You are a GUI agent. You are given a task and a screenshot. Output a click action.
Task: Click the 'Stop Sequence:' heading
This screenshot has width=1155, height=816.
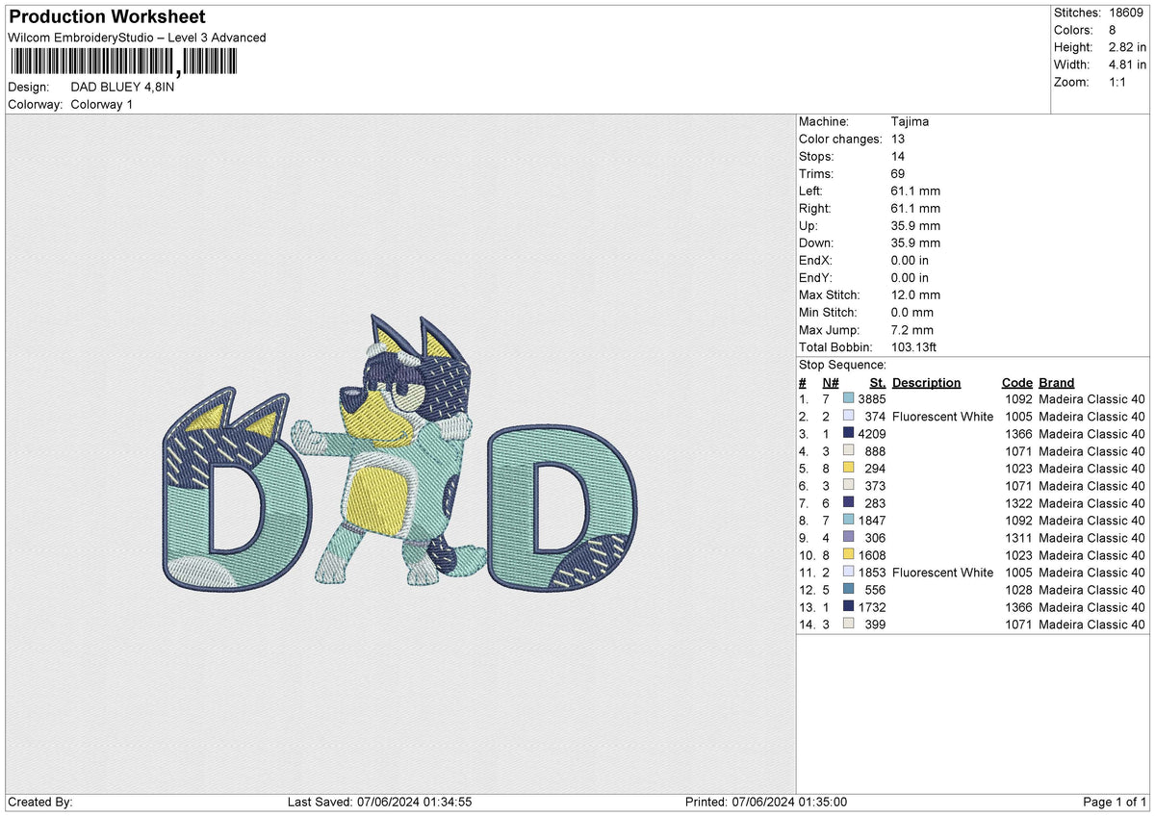(842, 365)
